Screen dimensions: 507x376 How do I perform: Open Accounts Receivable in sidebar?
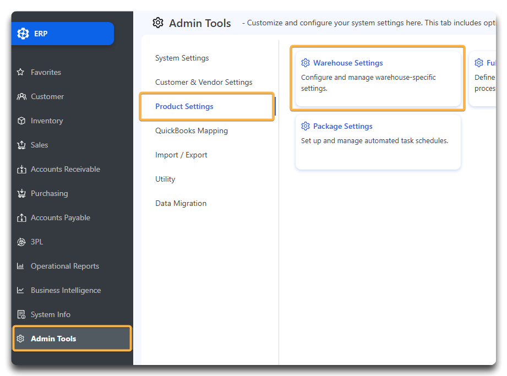pos(65,169)
